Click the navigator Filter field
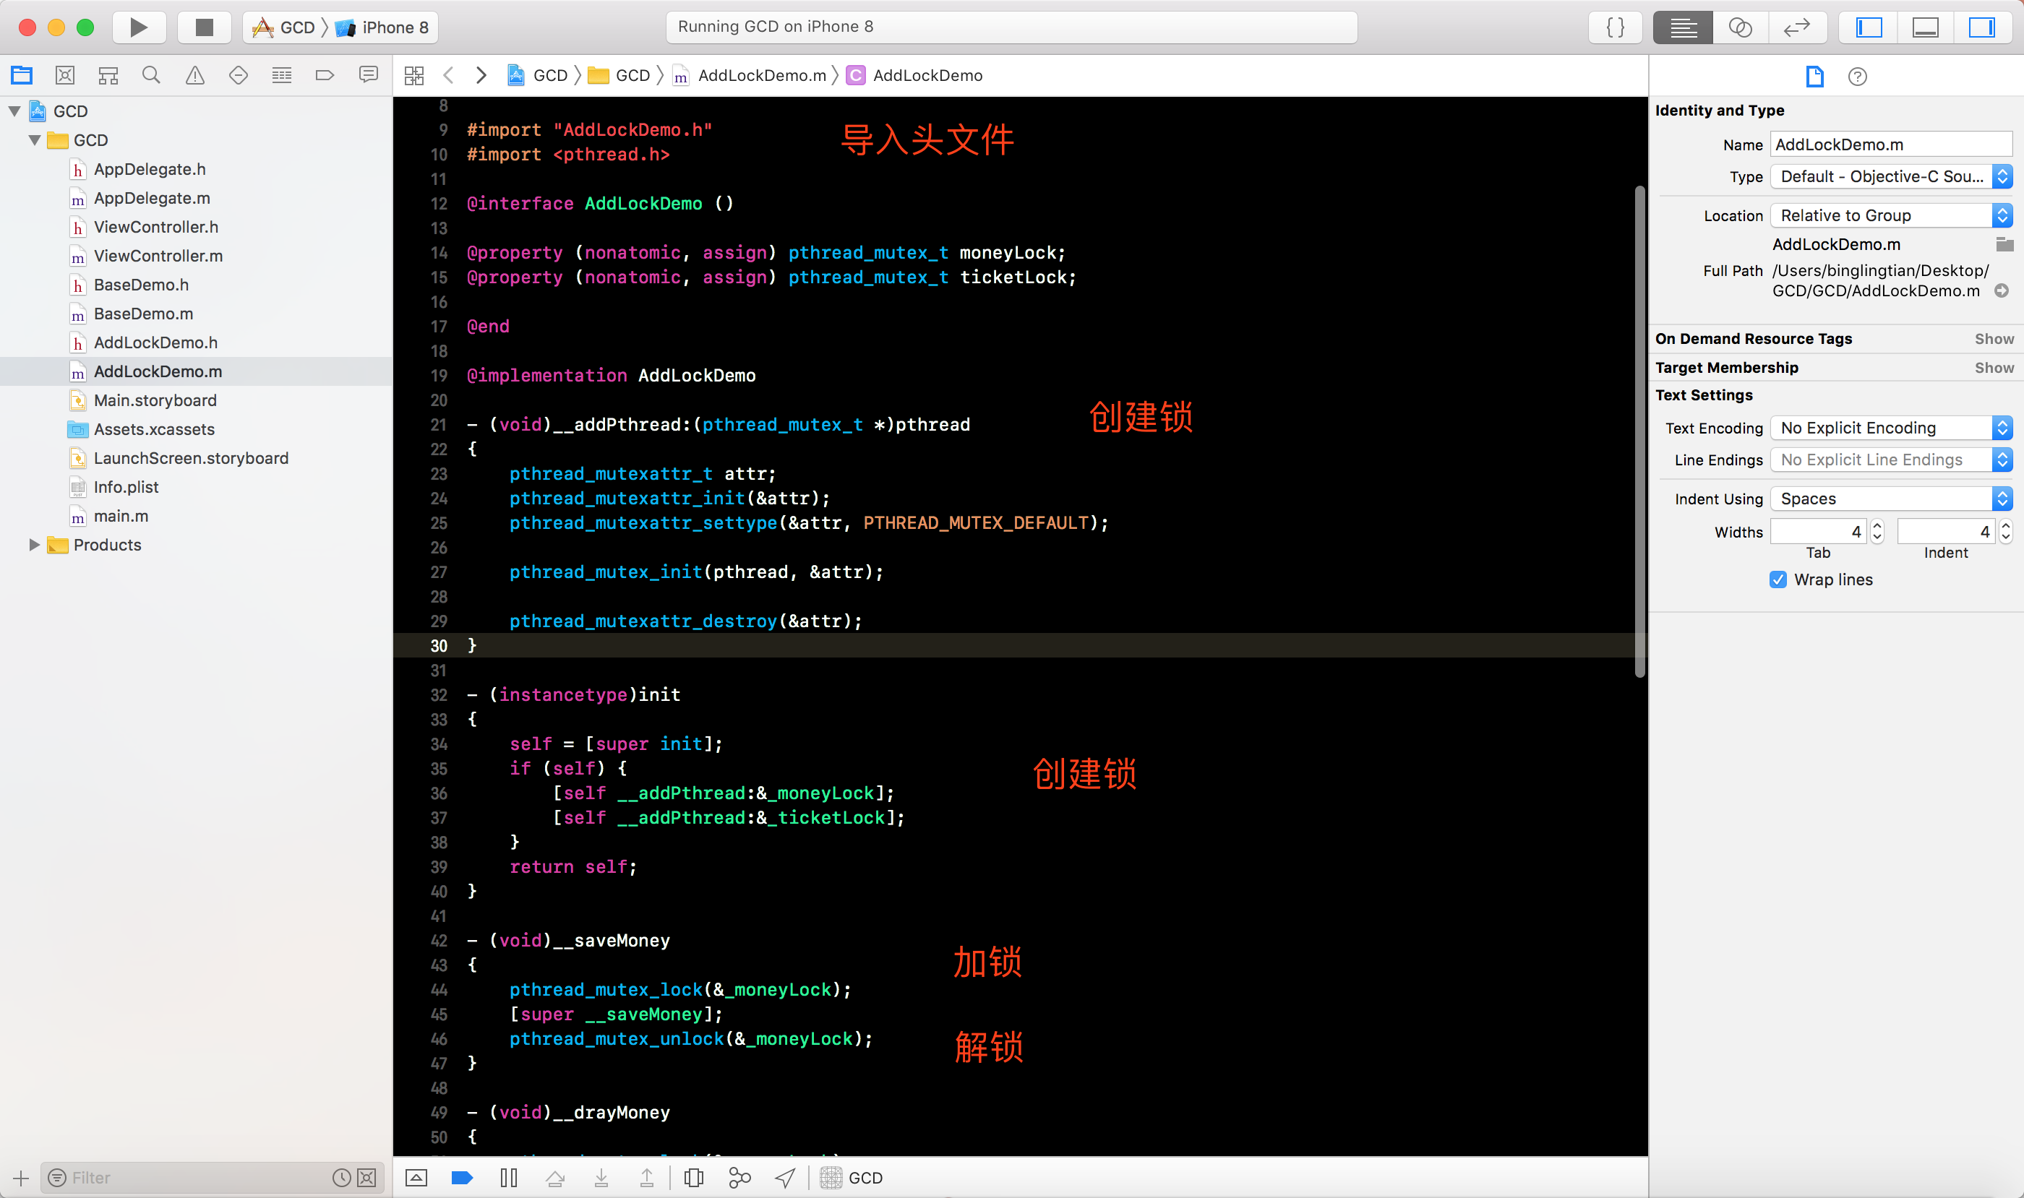The width and height of the screenshot is (2024, 1198). pos(194,1178)
